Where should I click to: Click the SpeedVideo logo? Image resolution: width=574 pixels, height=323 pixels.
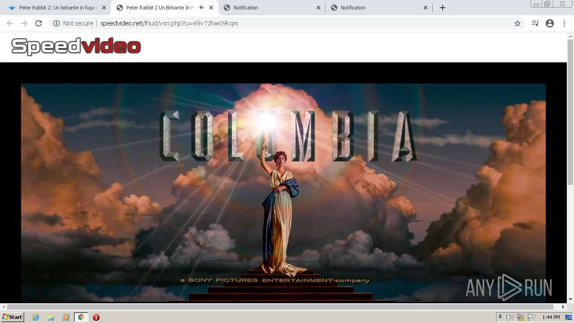[76, 46]
